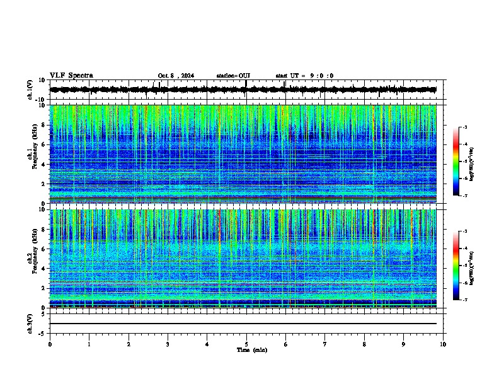Click inside the ch.2 spectrogram panel
This screenshot has width=499, height=386.
[x=243, y=259]
